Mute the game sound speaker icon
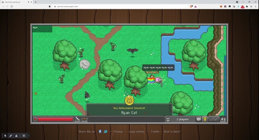Image resolution: width=259 pixels, height=140 pixels. tap(223, 119)
